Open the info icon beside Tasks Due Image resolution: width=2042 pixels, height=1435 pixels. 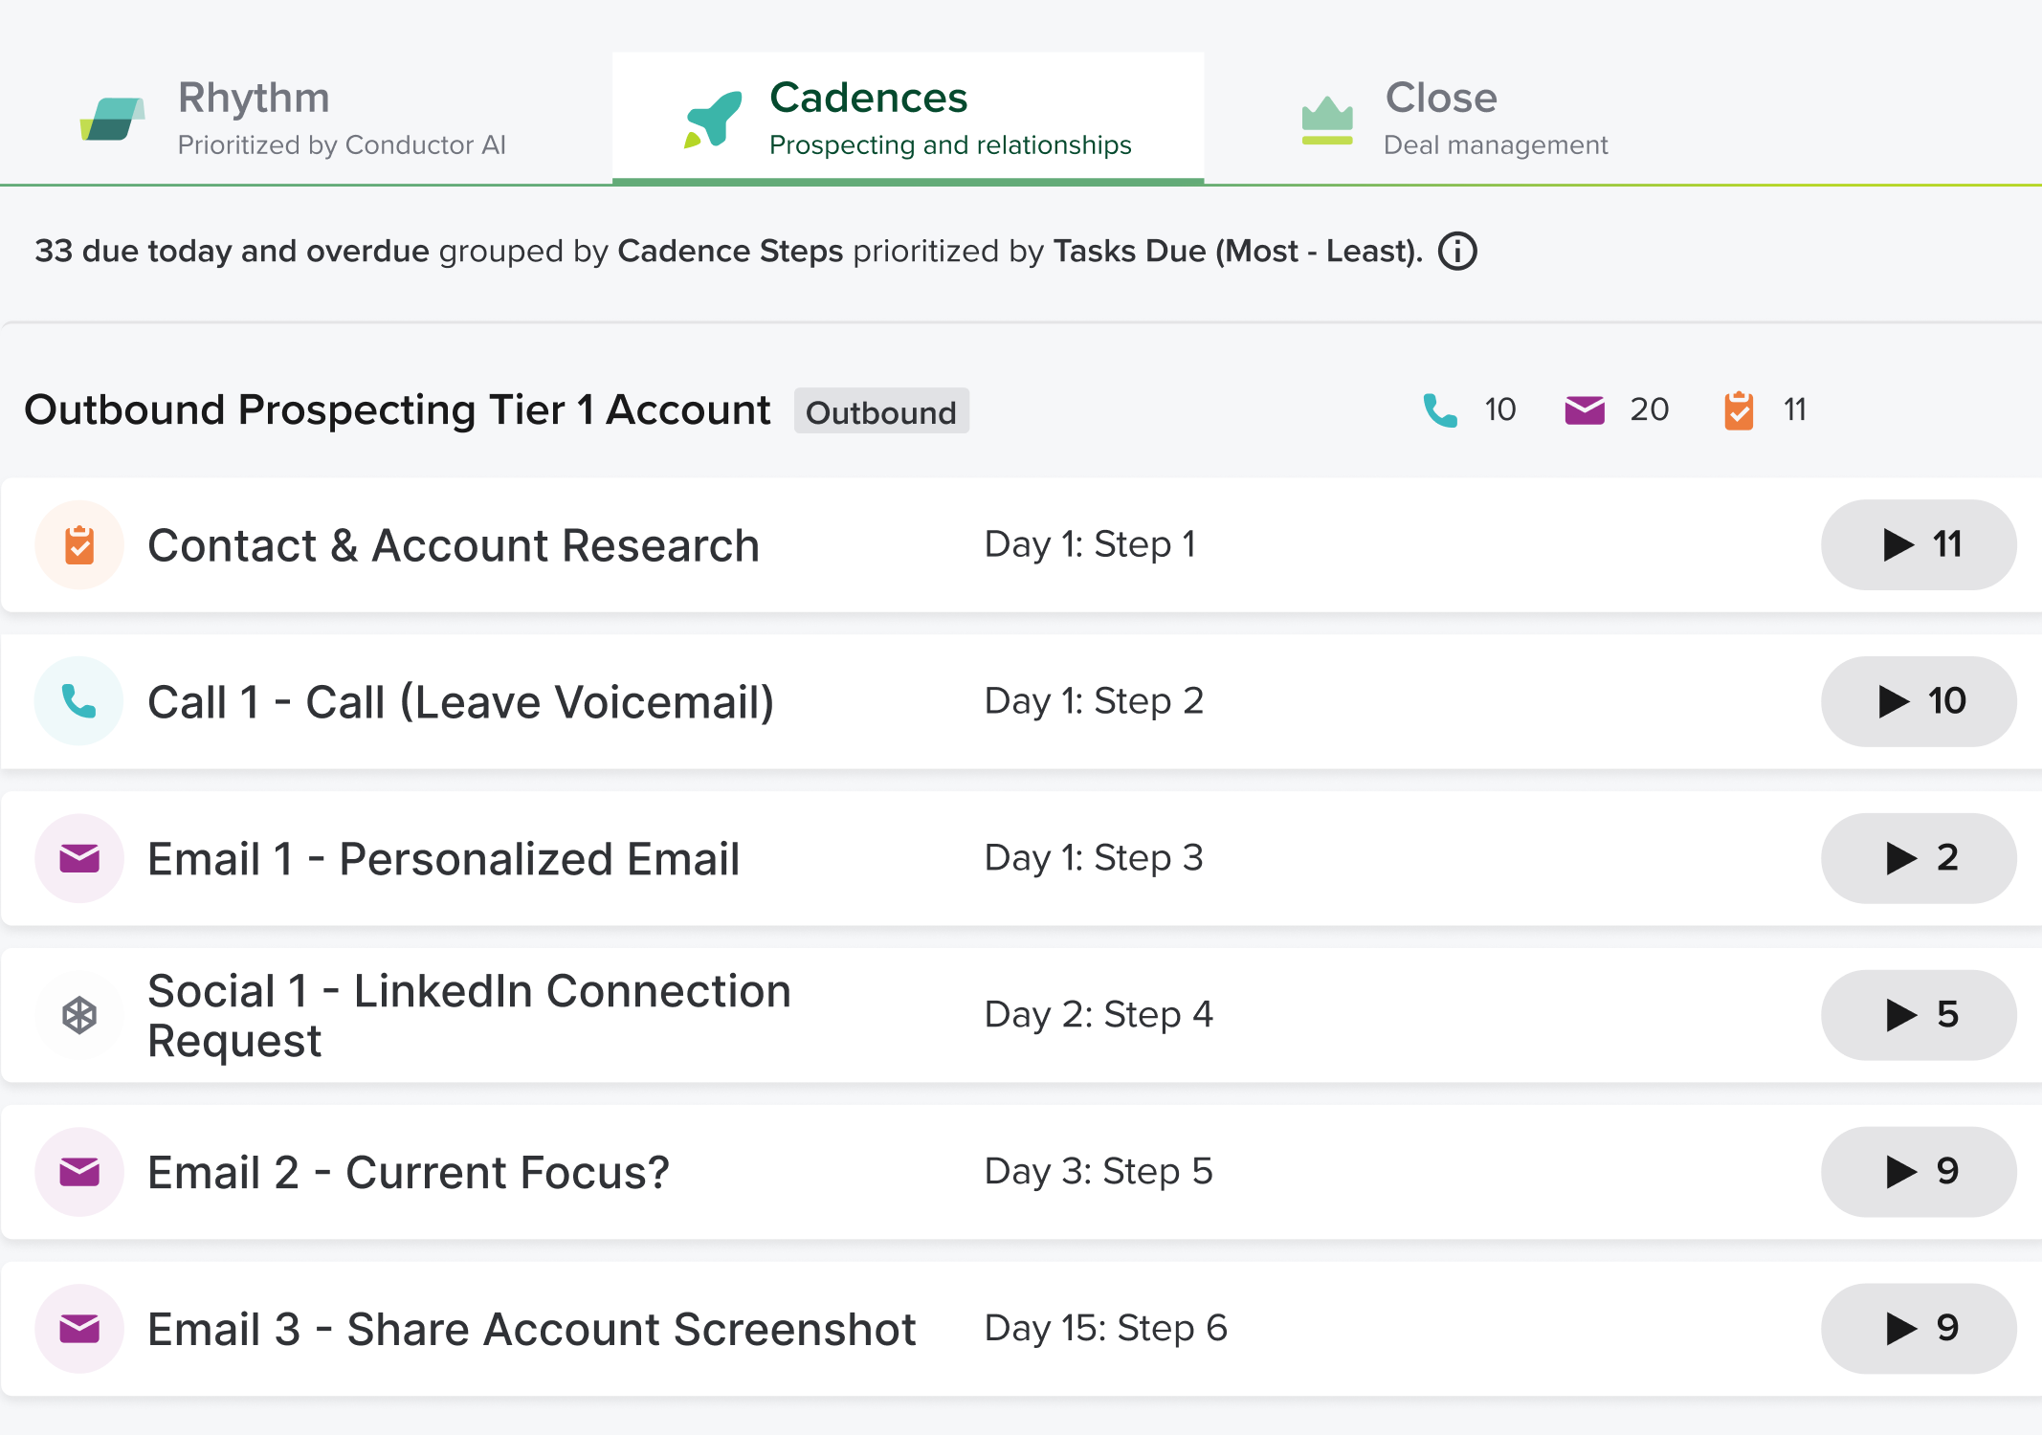click(x=1457, y=252)
